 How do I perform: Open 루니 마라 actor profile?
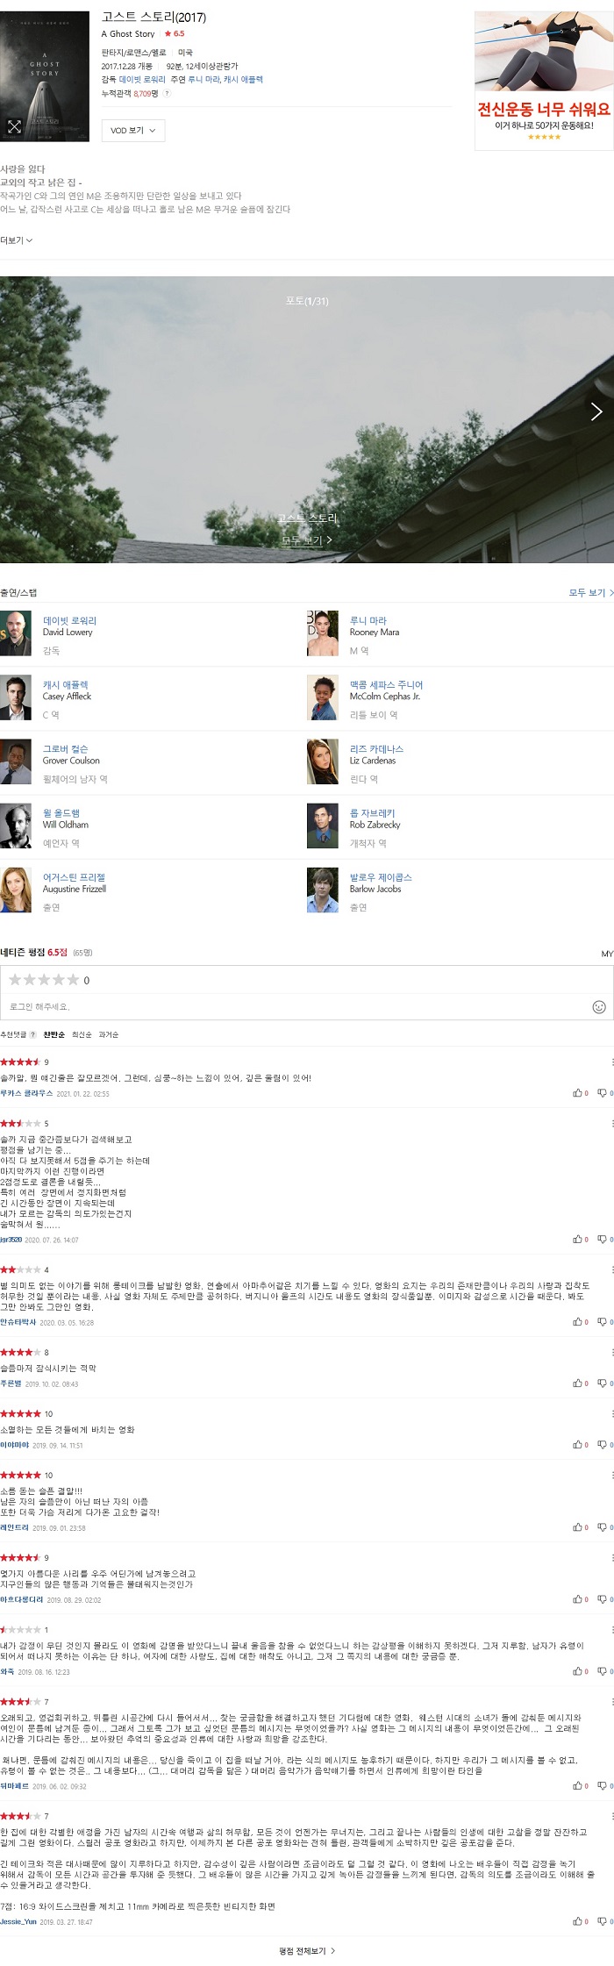tap(368, 620)
